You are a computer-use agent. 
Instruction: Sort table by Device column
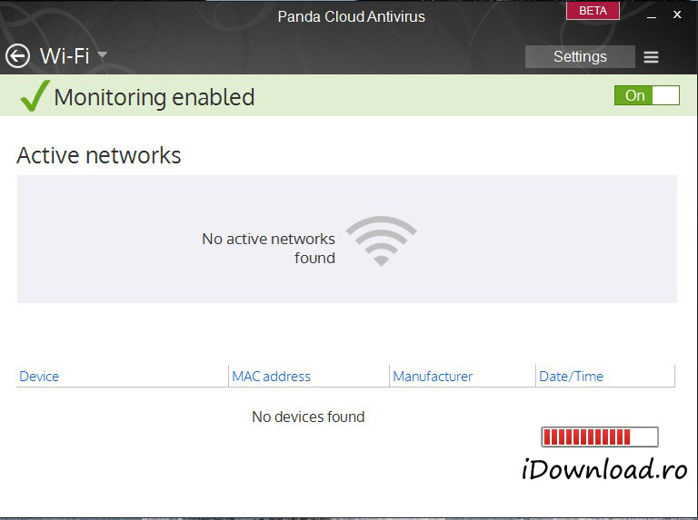(x=39, y=377)
